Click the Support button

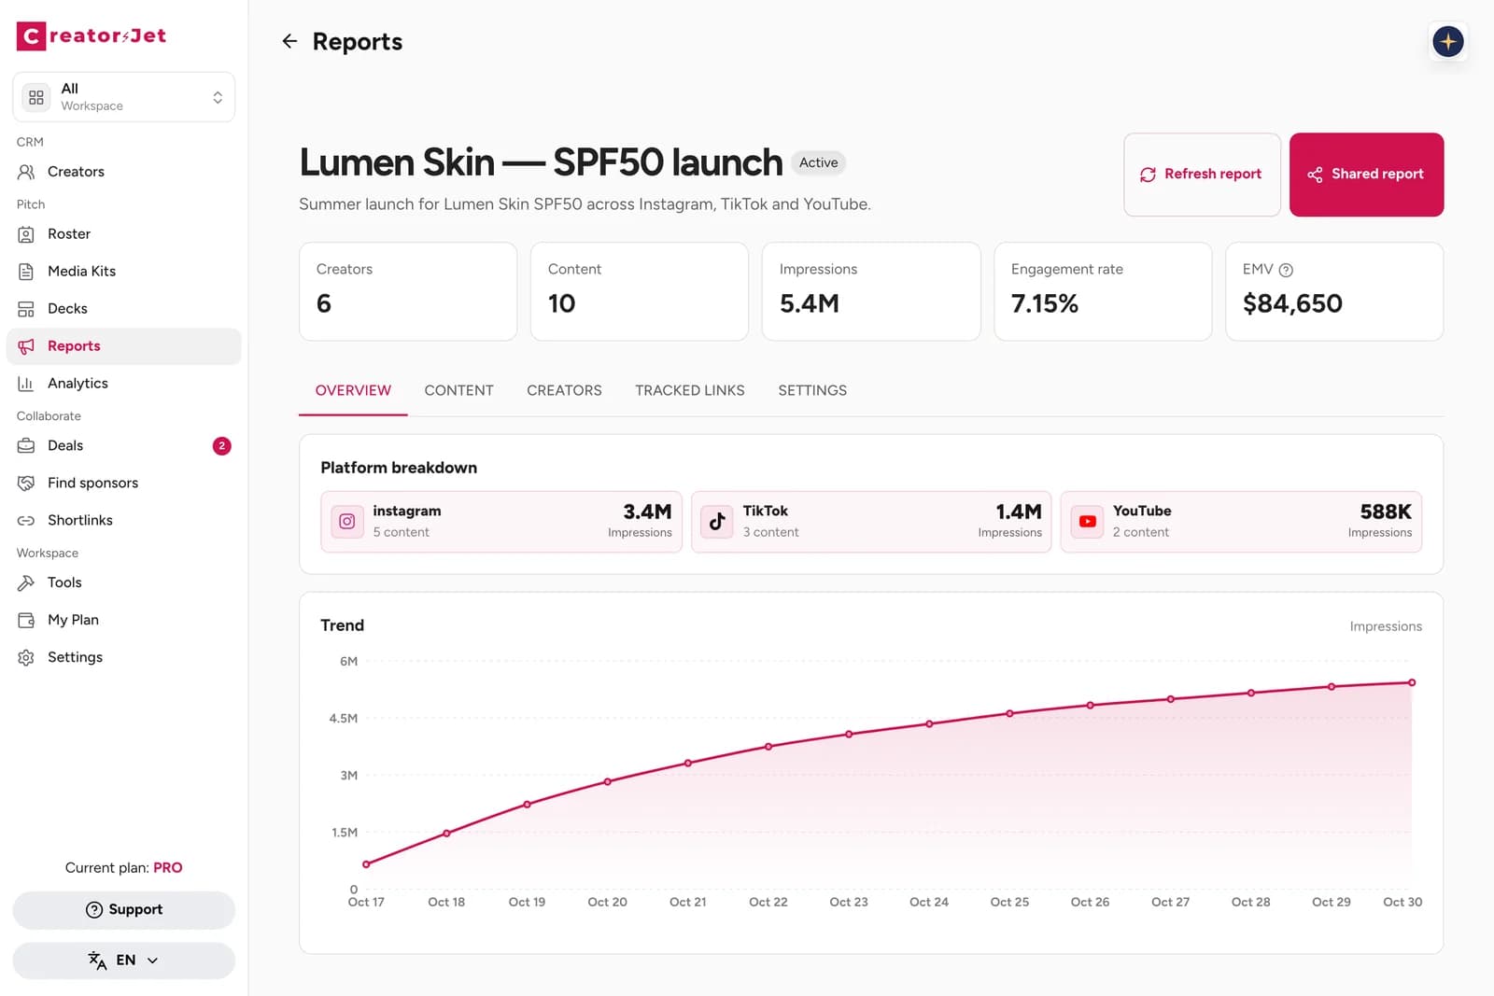(123, 910)
